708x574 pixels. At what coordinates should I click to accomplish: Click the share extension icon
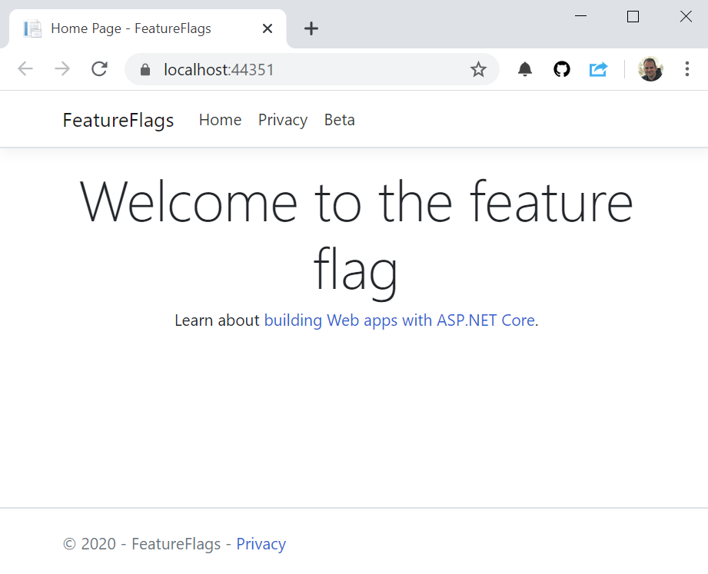[598, 68]
